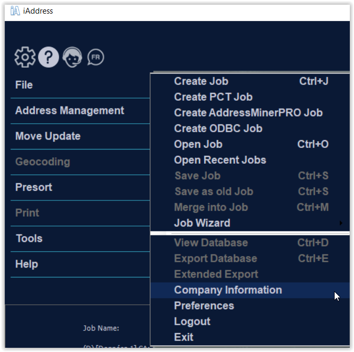
Task: Click the iAddress logo in title bar
Action: (x=15, y=10)
